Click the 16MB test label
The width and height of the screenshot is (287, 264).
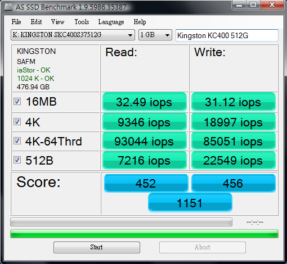41,102
